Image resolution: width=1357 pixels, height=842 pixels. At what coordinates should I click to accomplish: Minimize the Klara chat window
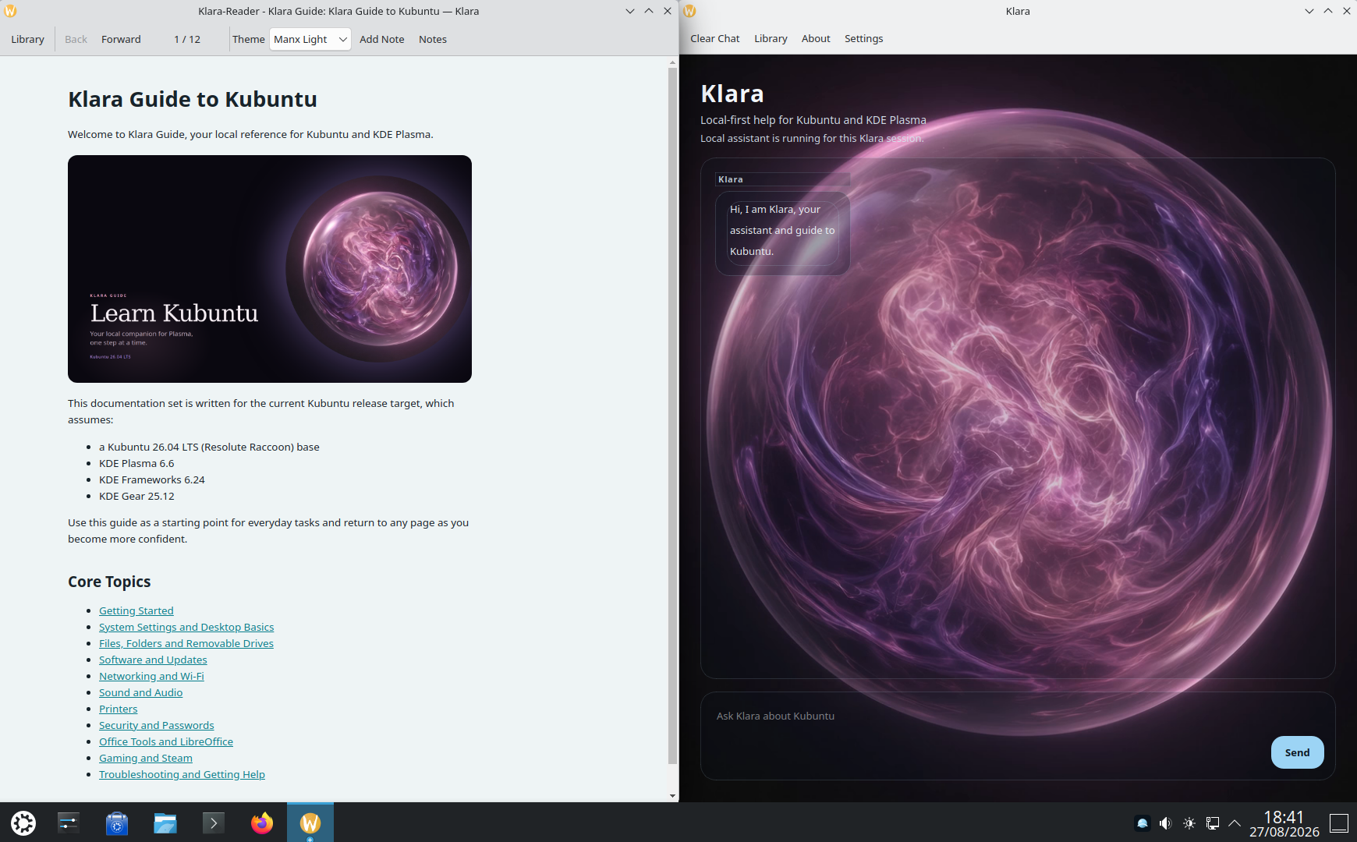(1309, 11)
